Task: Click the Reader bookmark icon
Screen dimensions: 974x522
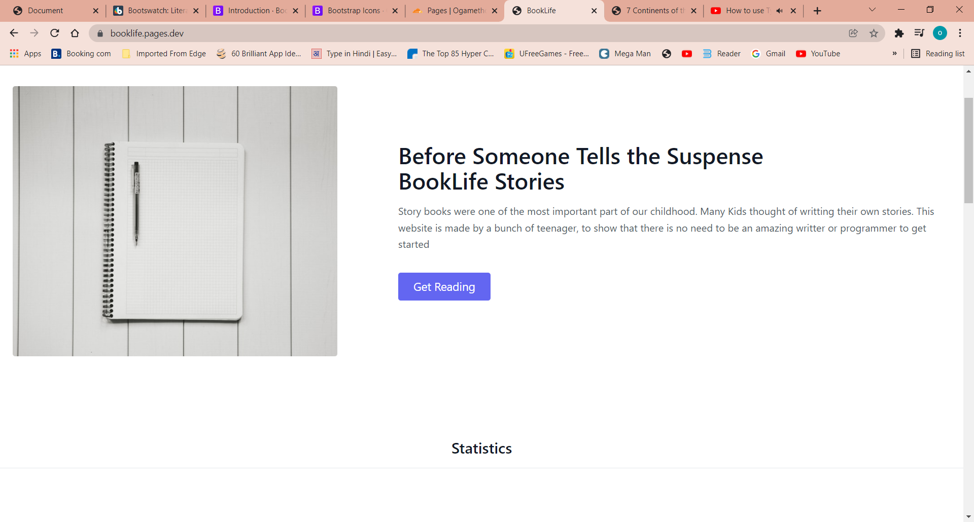Action: click(x=708, y=53)
